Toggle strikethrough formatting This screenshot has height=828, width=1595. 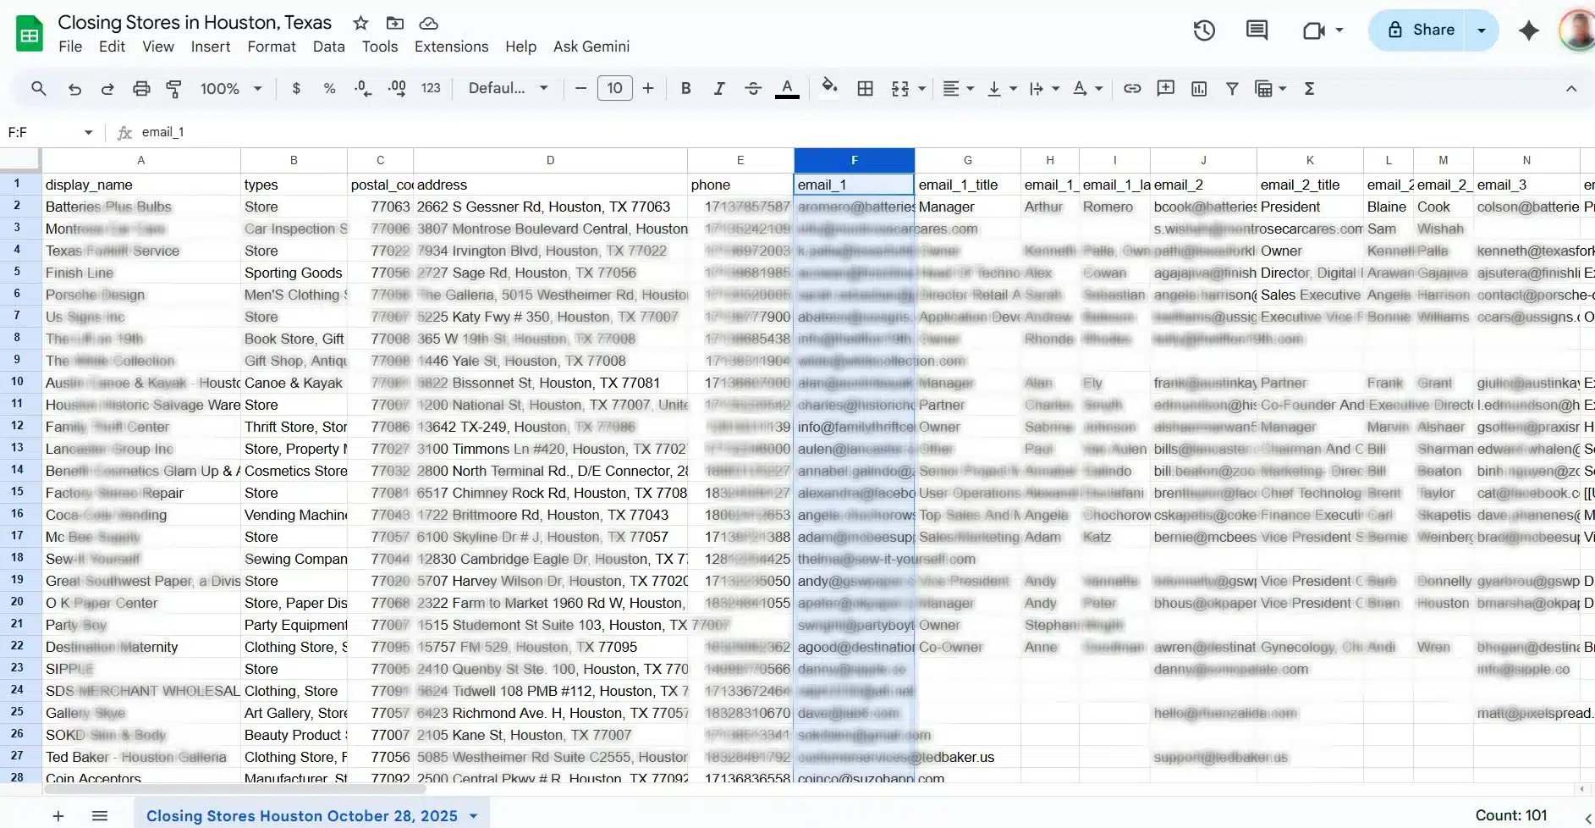click(752, 89)
